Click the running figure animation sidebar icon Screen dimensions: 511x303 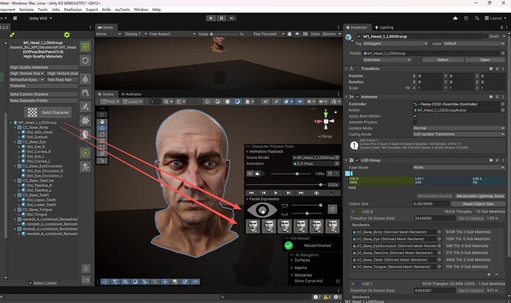coord(85,106)
